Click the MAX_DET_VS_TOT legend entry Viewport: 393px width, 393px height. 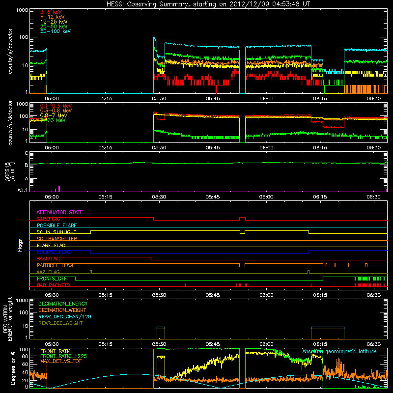point(60,361)
